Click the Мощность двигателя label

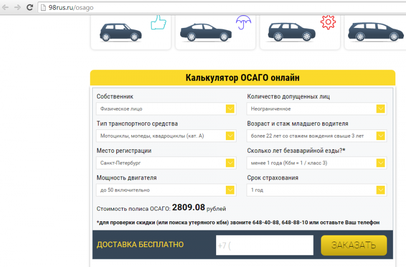[126, 178]
